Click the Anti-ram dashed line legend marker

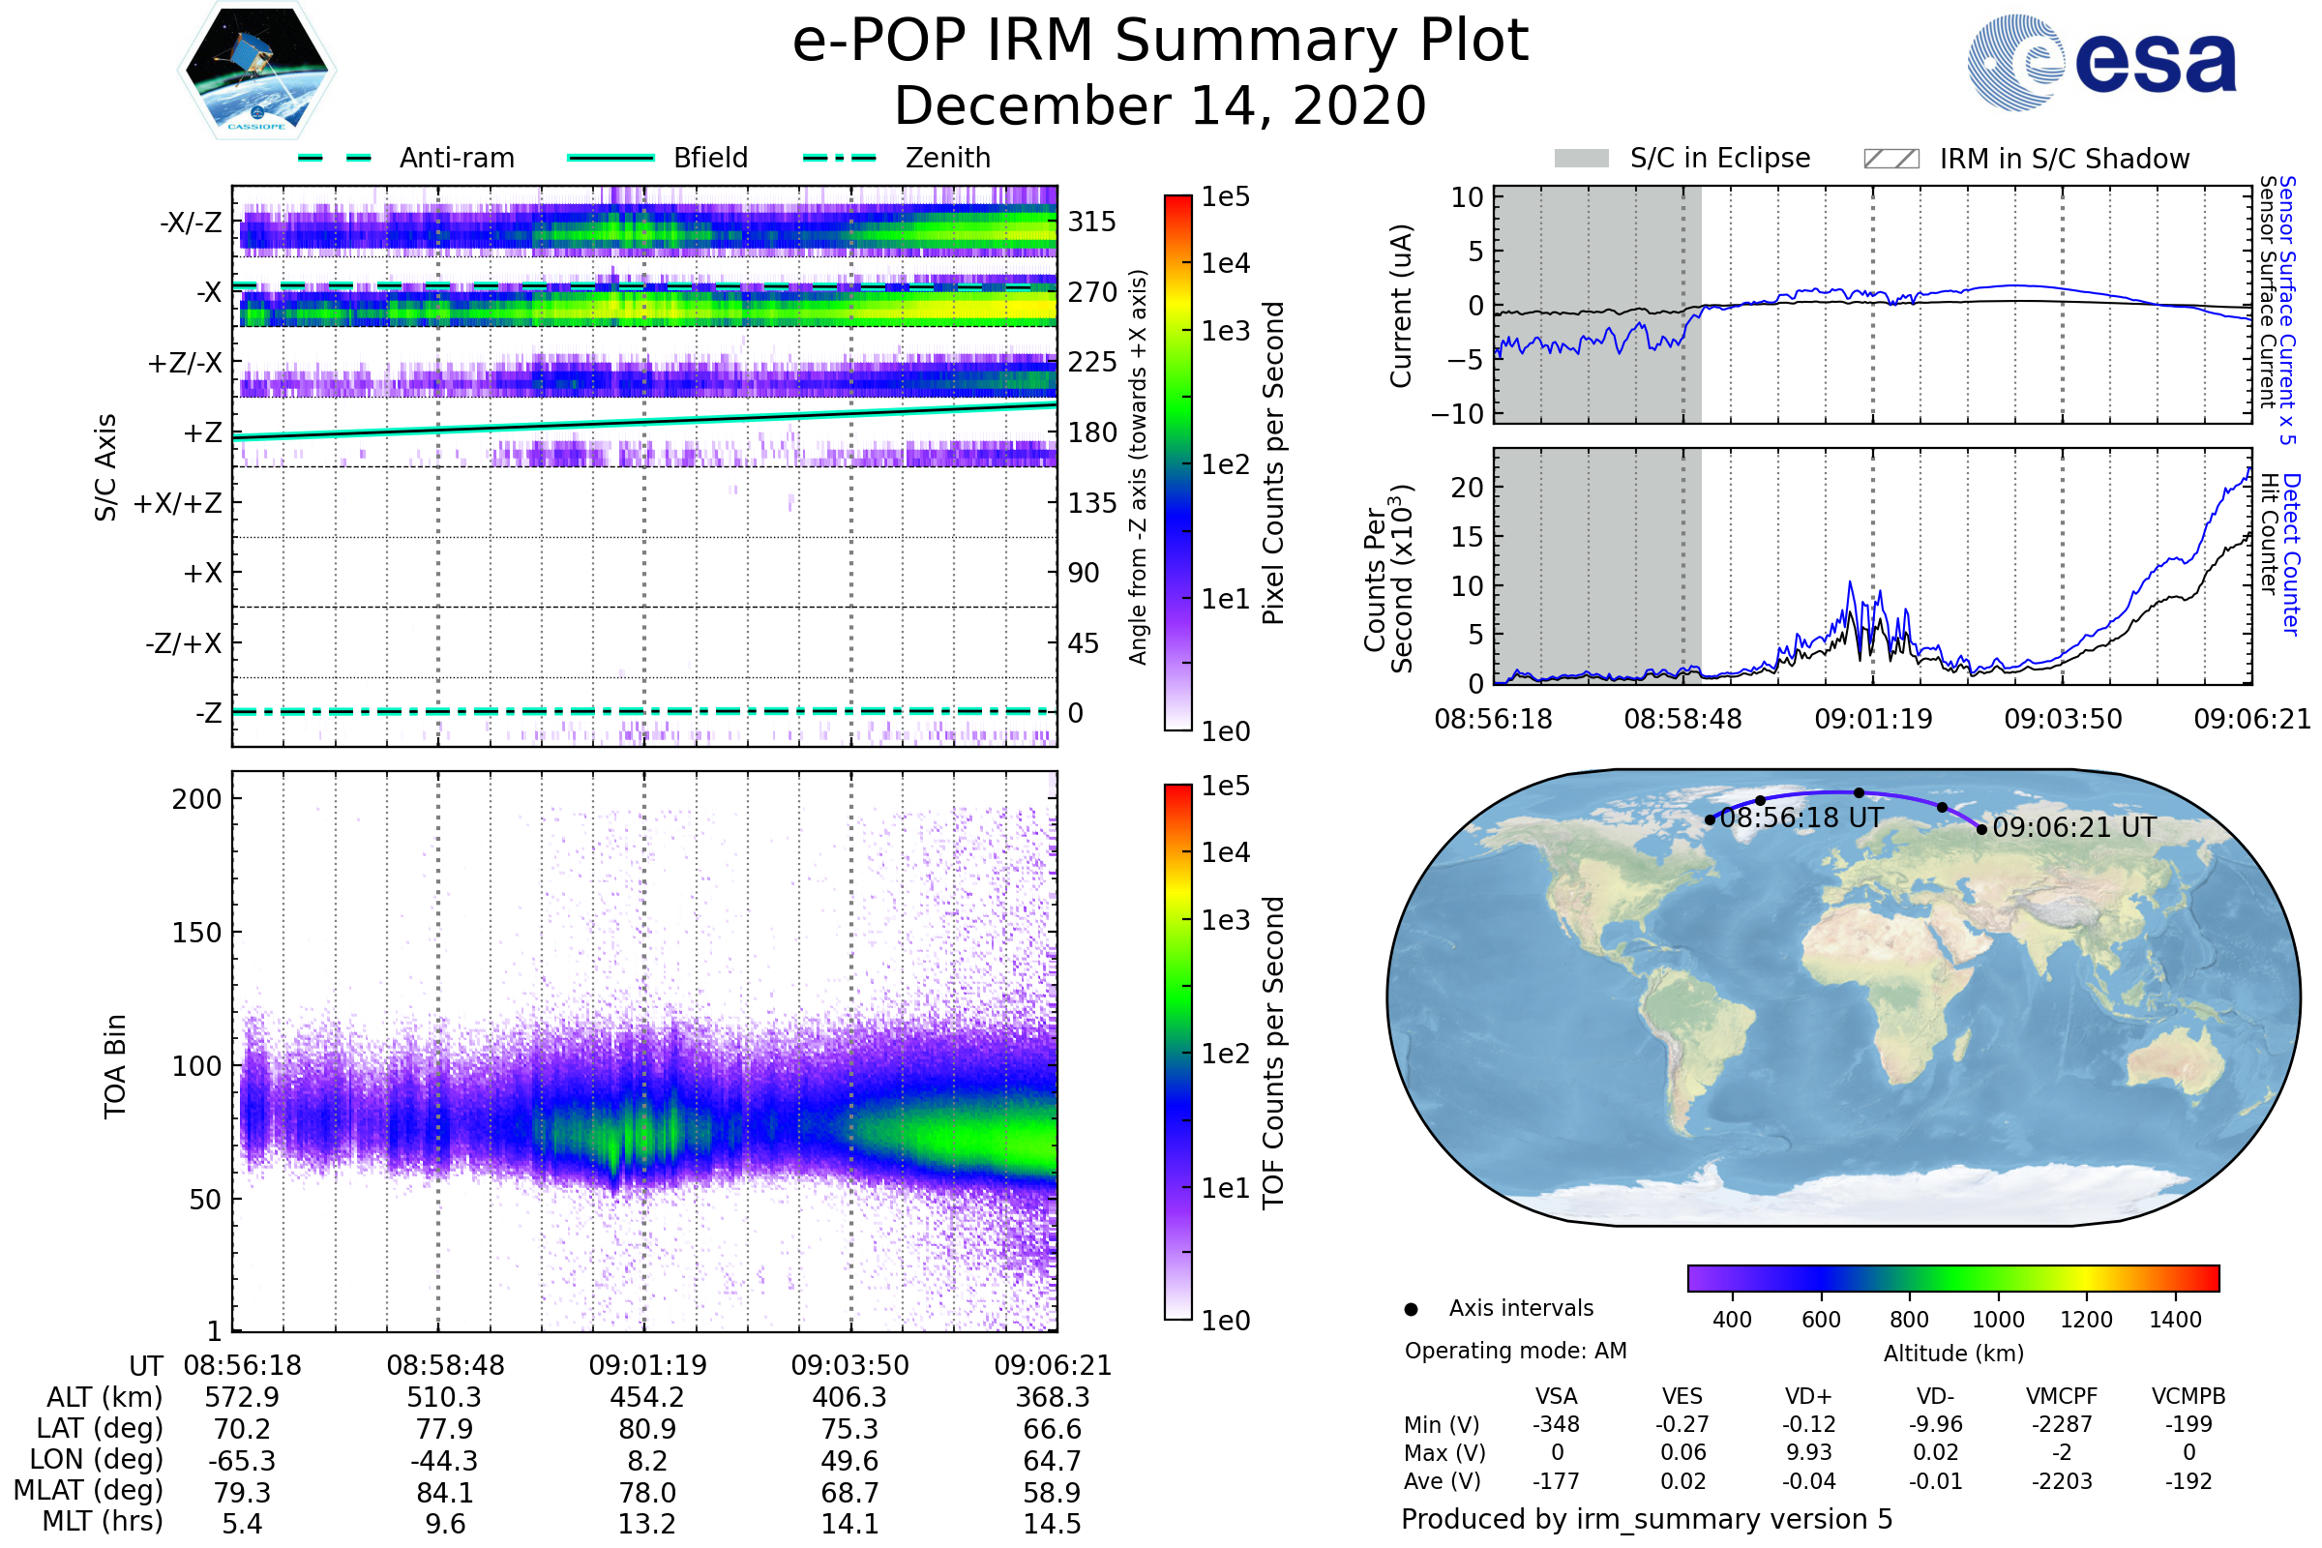pos(335,158)
